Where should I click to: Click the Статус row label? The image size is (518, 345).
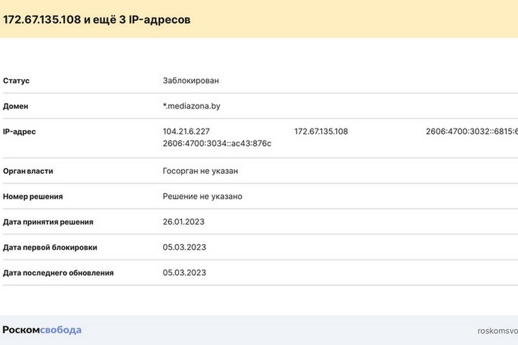click(17, 81)
